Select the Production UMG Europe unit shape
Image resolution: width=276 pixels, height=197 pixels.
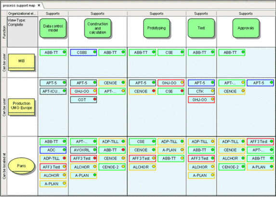[x=22, y=107]
